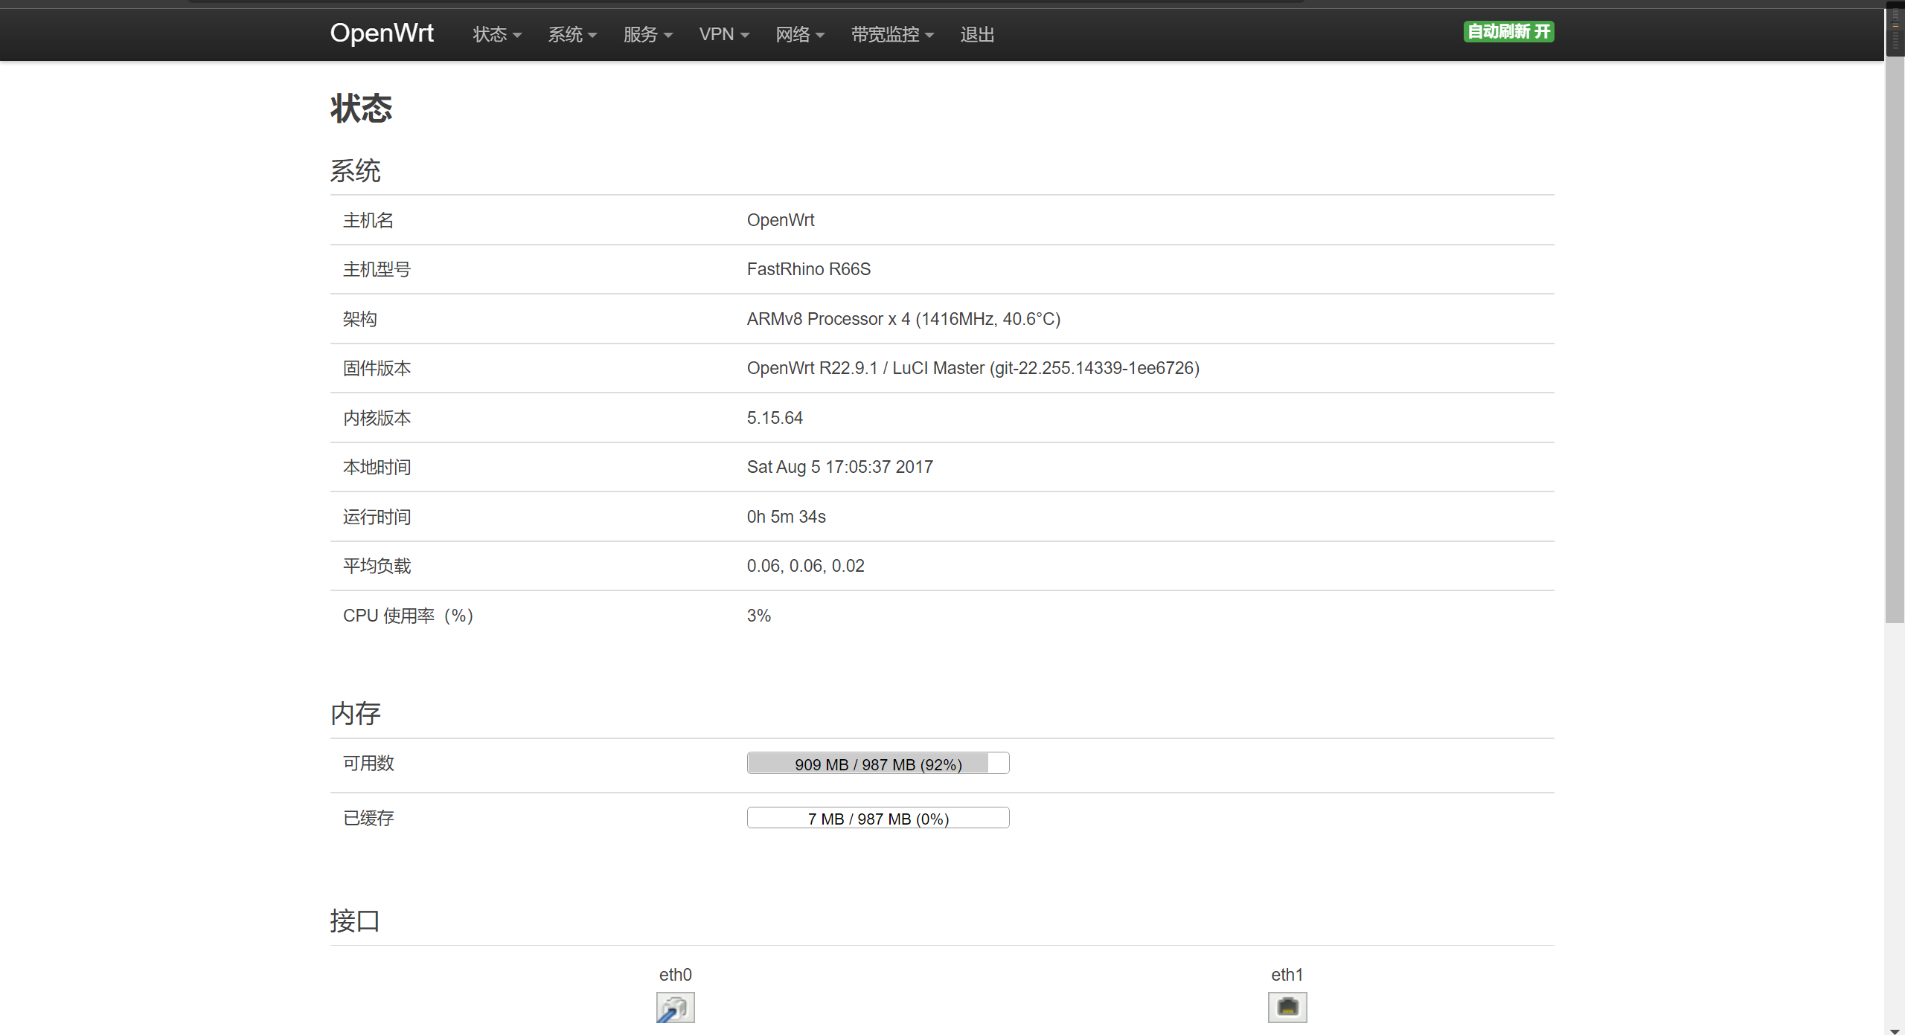Click the 架构 row label
The image size is (1905, 1035).
tap(360, 319)
